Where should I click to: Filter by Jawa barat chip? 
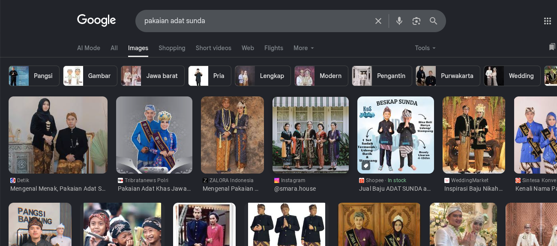coord(153,76)
